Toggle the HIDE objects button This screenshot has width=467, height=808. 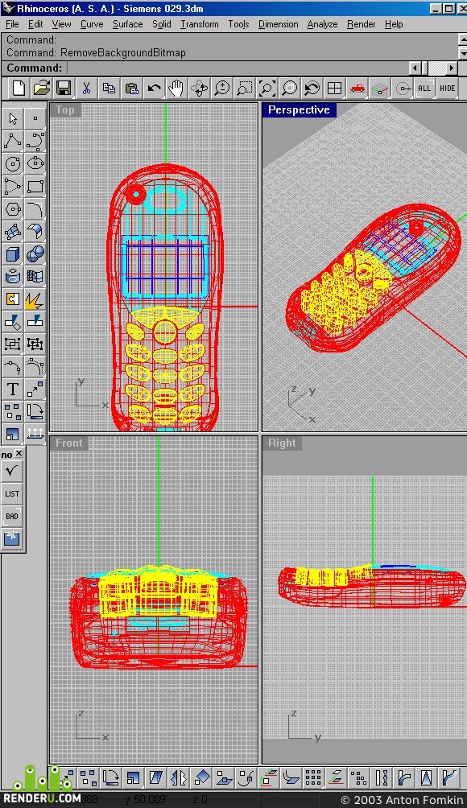(448, 88)
